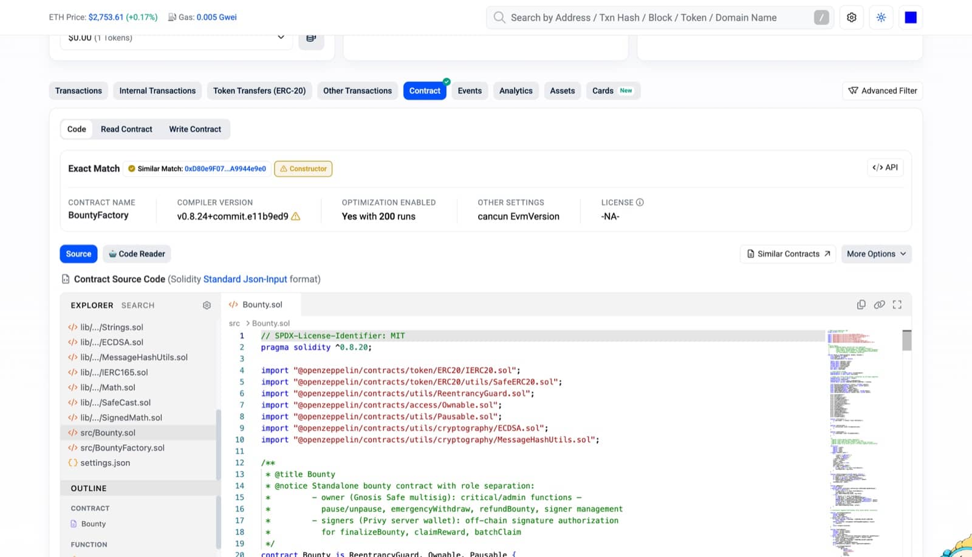Open settings.json in explorer
This screenshot has width=972, height=557.
coord(105,463)
